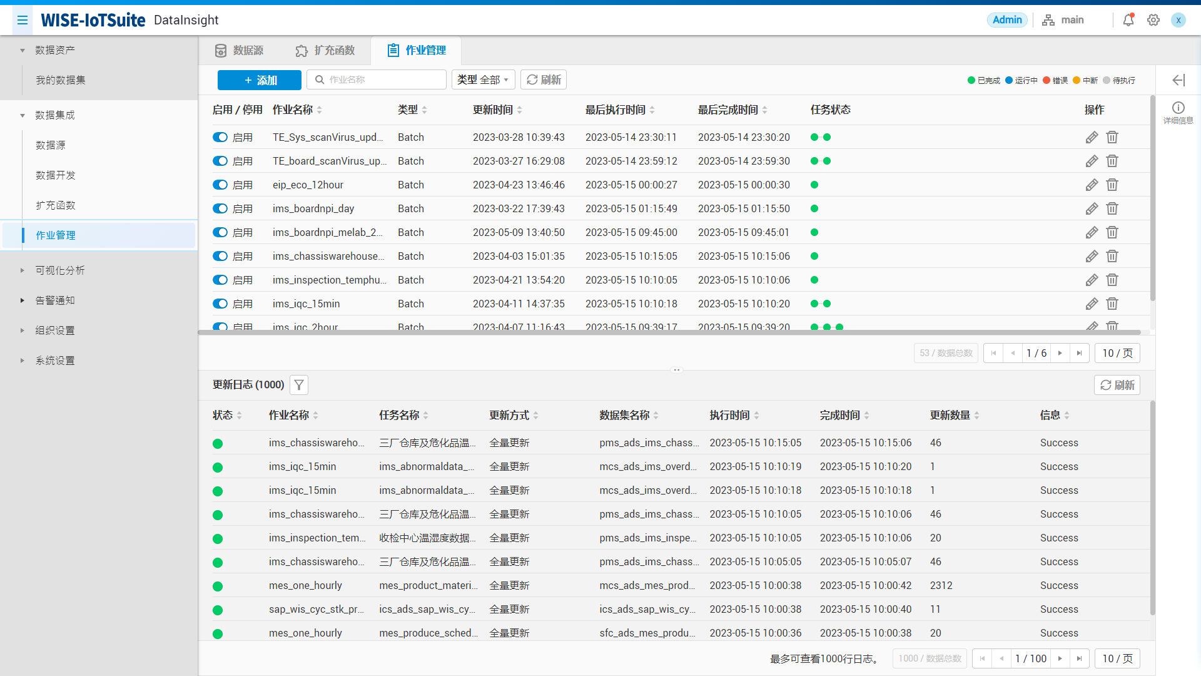The image size is (1201, 676).
Task: Open the 类型 全部 type dropdown
Action: (x=483, y=80)
